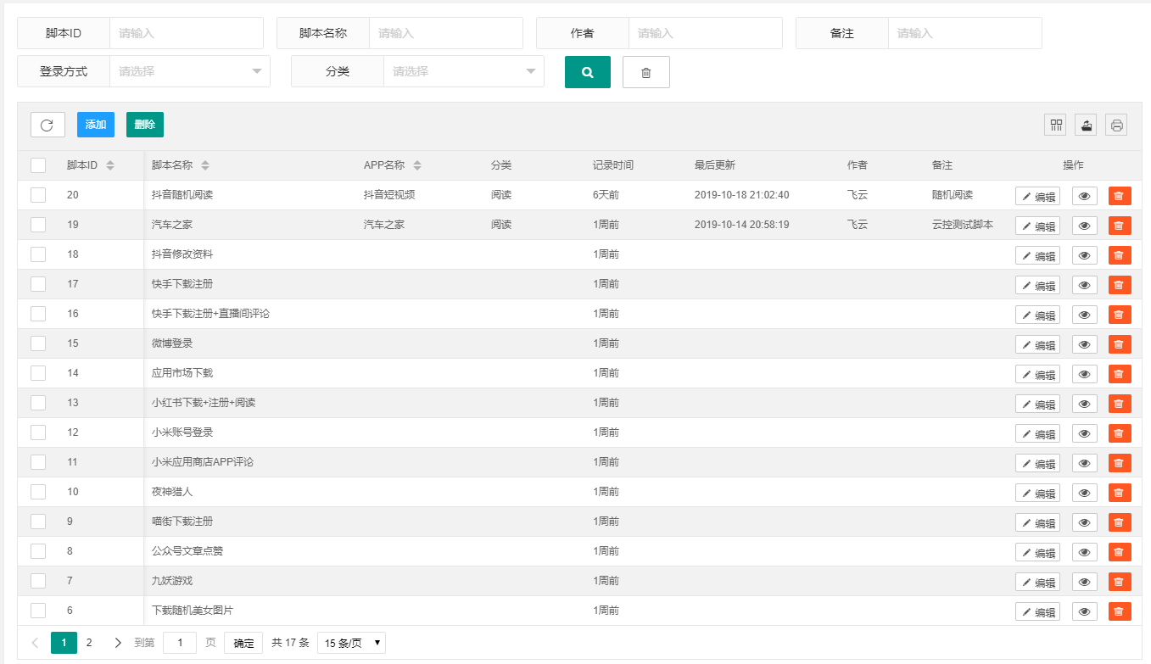Sort by 脚本ID column arrows

[110, 165]
